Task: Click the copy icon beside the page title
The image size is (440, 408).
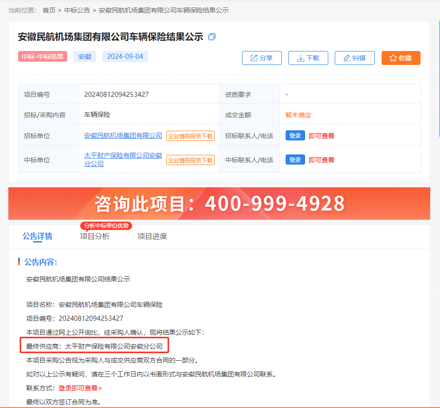Action: click(212, 37)
